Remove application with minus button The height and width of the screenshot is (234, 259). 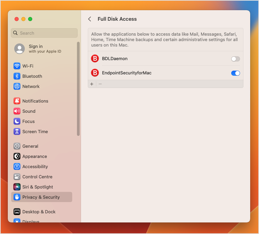pos(100,84)
